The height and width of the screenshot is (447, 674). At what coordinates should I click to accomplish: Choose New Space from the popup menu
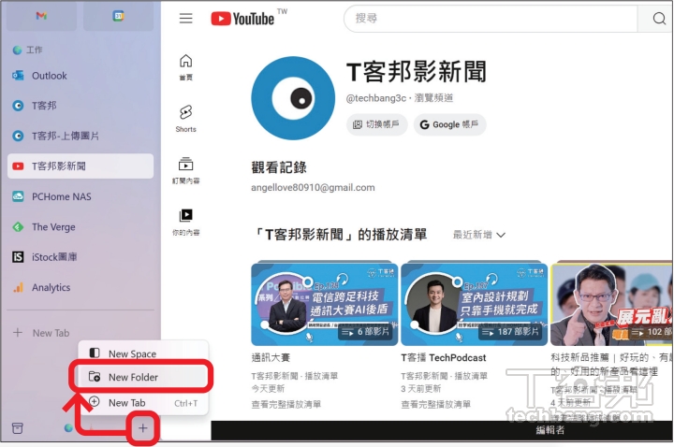coord(143,353)
